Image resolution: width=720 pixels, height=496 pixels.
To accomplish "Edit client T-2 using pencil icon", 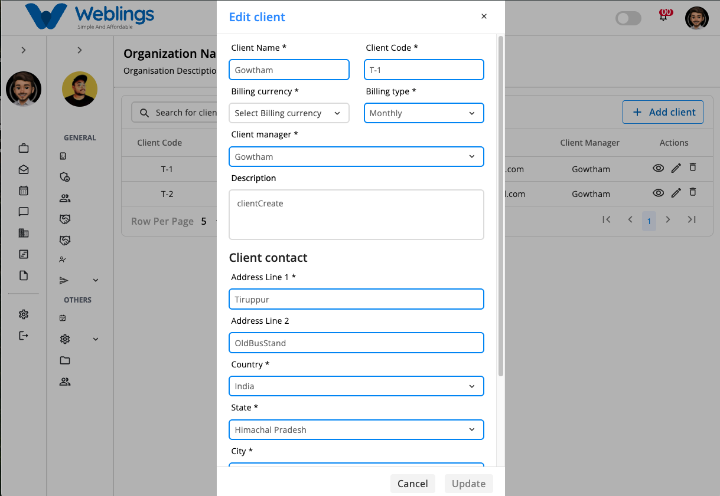I will [676, 193].
